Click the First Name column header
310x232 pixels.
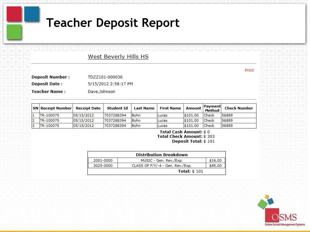coord(170,108)
